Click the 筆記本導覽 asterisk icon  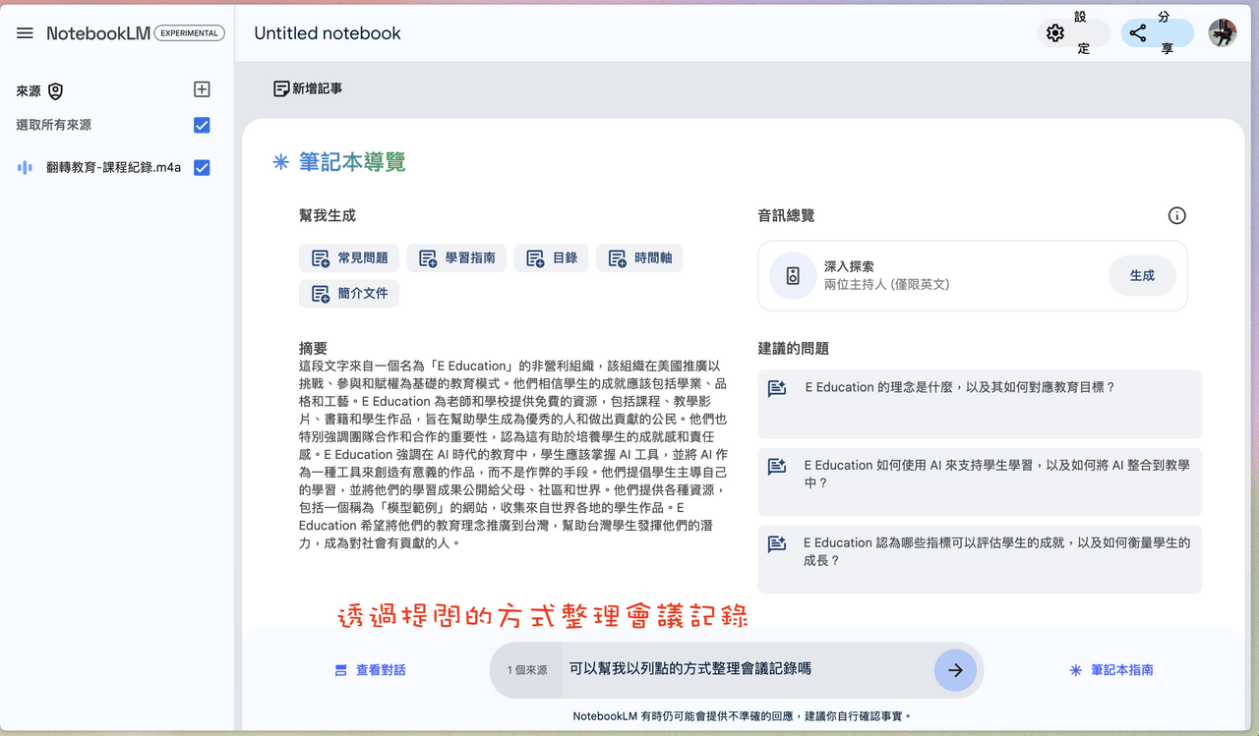click(x=281, y=162)
